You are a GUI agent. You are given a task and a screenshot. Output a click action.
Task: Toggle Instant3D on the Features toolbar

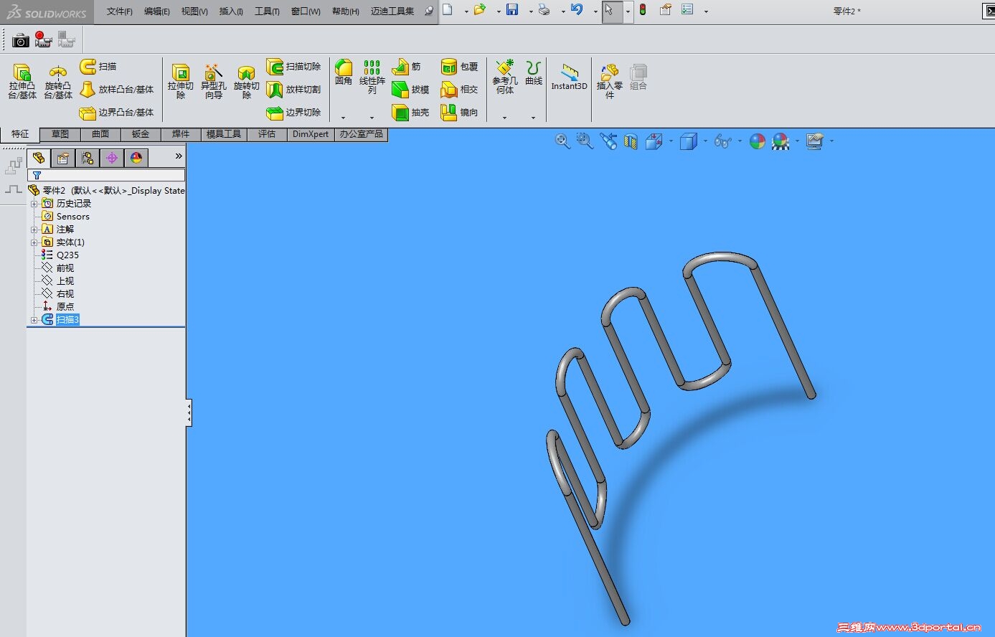569,77
